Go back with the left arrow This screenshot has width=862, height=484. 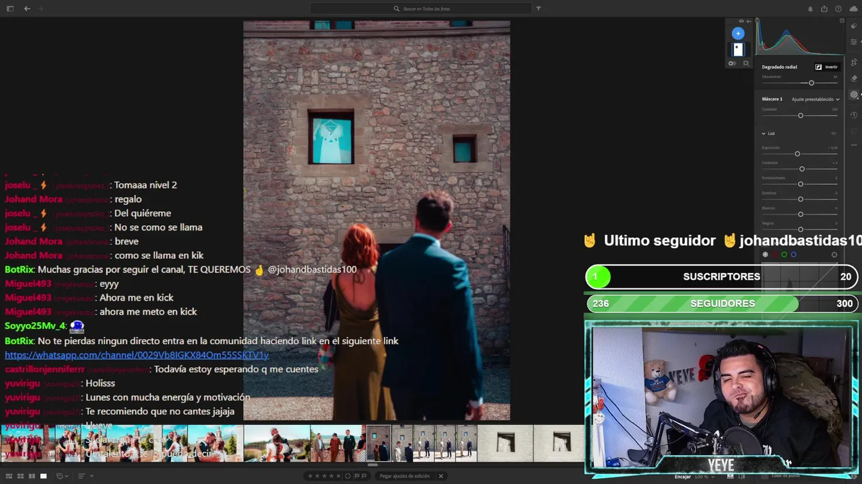[27, 9]
